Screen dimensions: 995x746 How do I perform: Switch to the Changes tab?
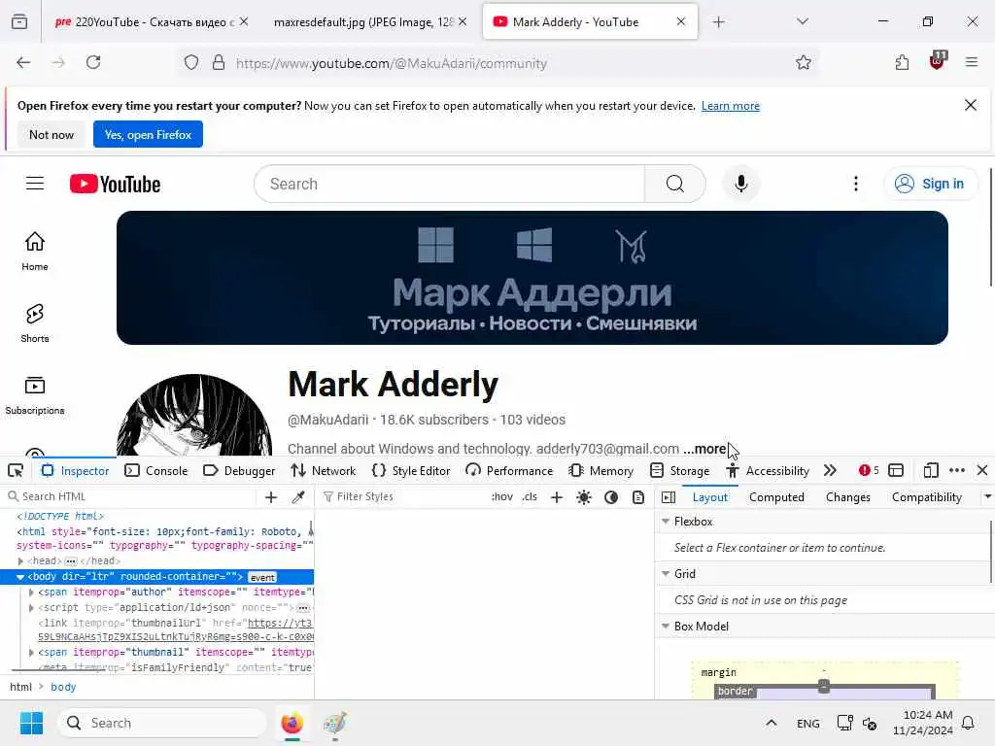847,497
